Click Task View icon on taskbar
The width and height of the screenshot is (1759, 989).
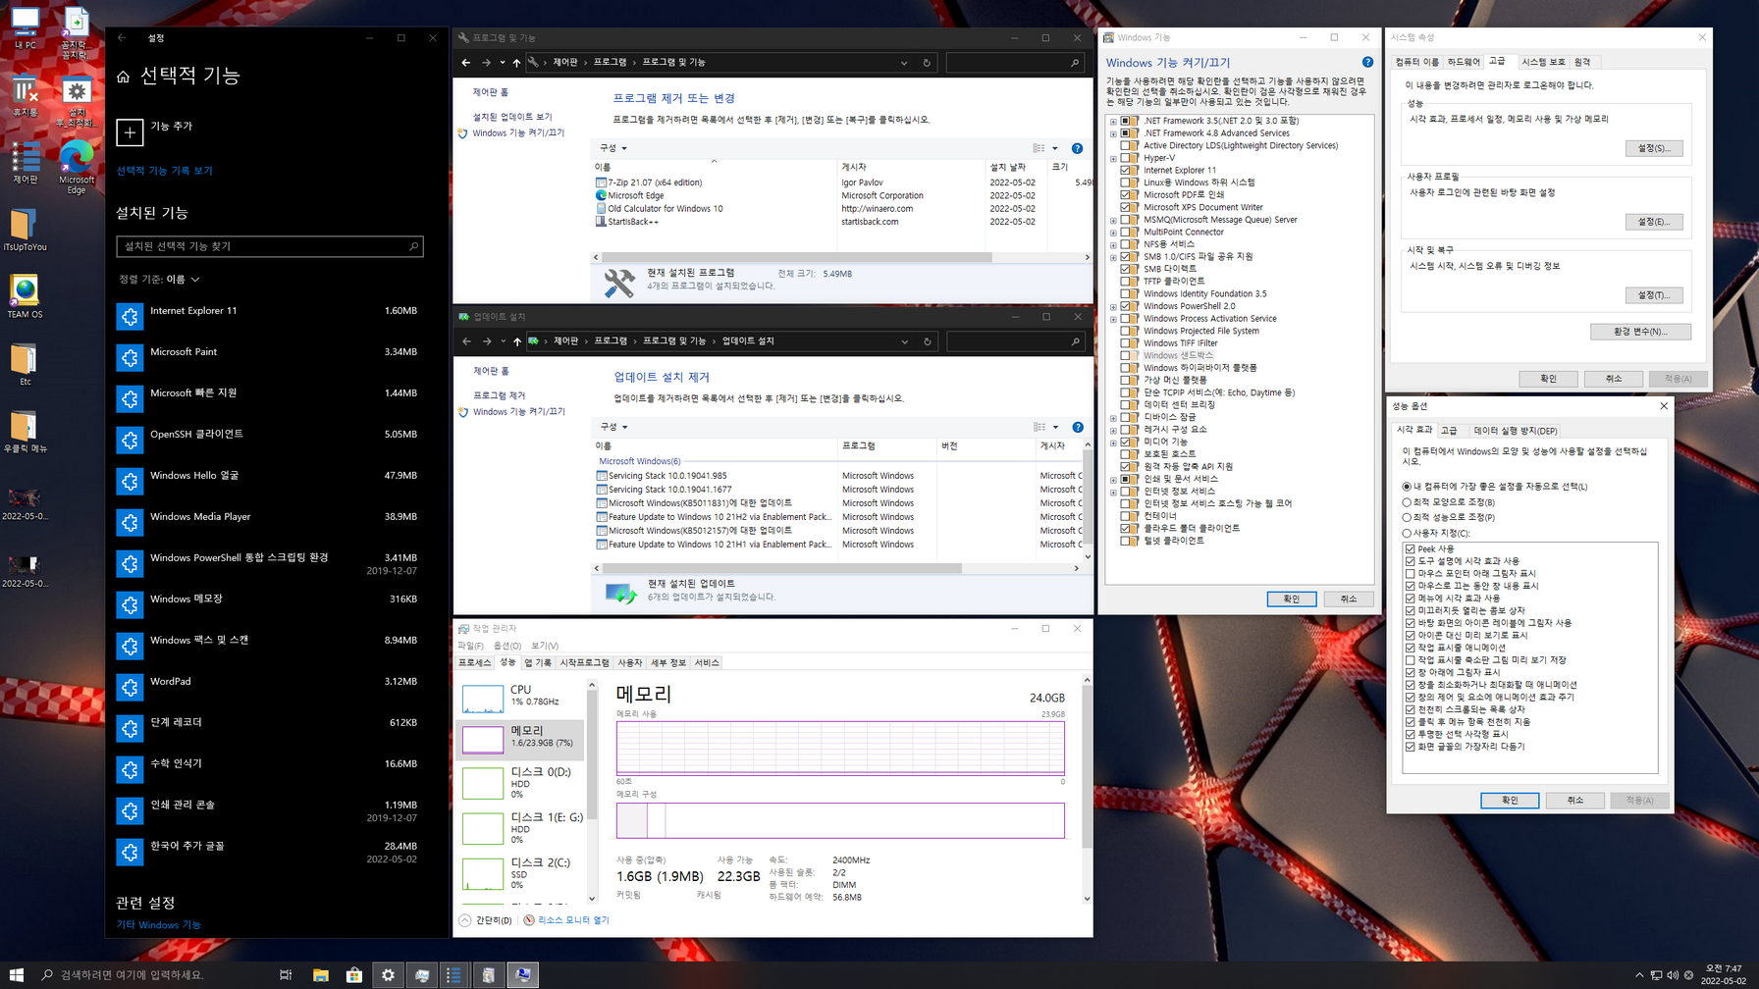point(286,974)
